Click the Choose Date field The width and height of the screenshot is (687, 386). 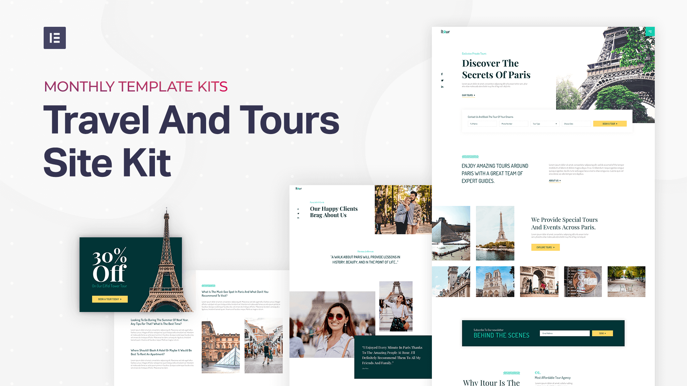tap(576, 124)
